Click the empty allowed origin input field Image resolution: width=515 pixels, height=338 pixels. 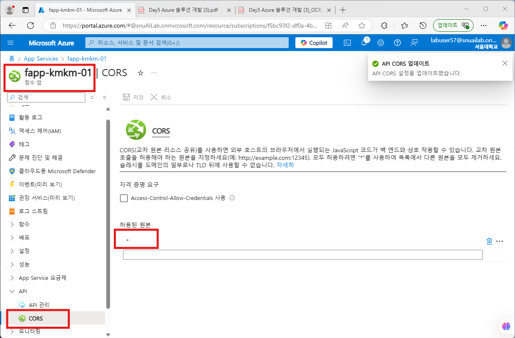302,255
